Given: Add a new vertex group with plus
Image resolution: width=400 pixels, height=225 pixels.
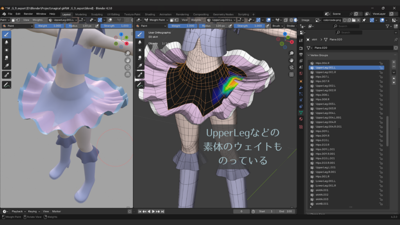Looking at the screenshot, I should pos(394,62).
